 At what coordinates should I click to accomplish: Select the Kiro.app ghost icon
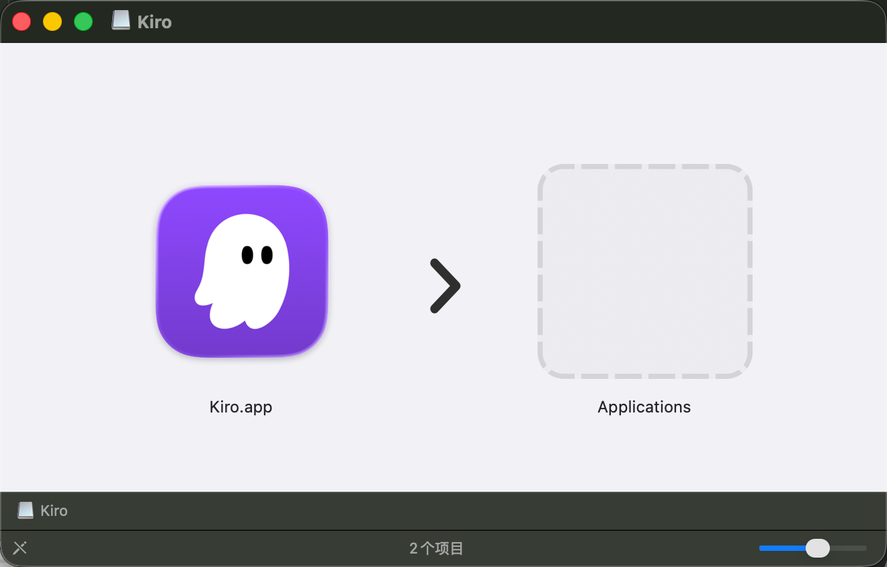242,271
